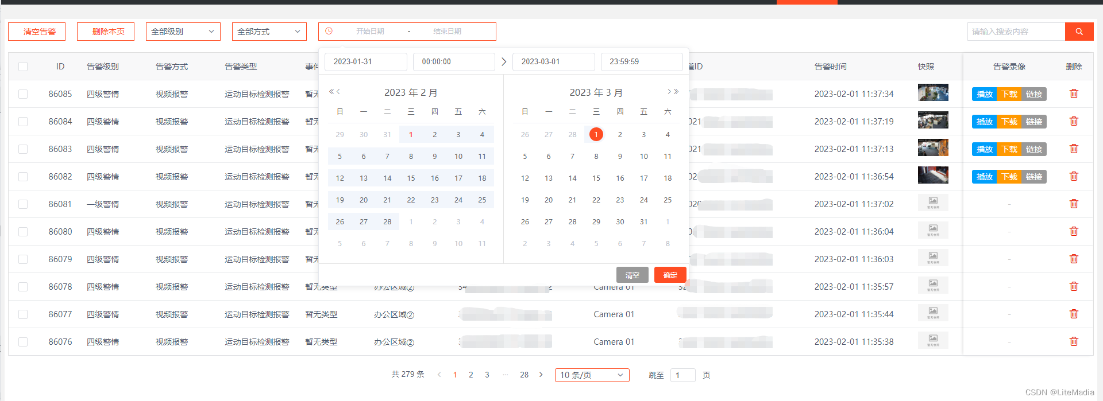Go to next pagination page arrow
The width and height of the screenshot is (1103, 401).
pyautogui.click(x=541, y=375)
